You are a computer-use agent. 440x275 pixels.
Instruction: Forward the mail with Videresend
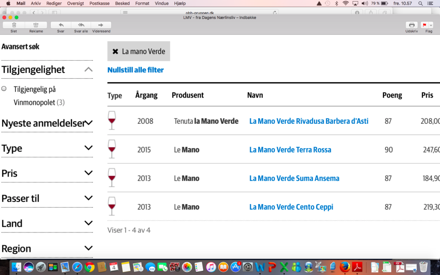[101, 25]
